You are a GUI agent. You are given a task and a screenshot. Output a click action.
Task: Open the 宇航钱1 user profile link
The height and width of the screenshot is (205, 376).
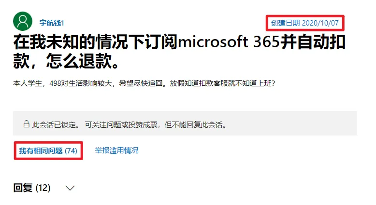52,23
